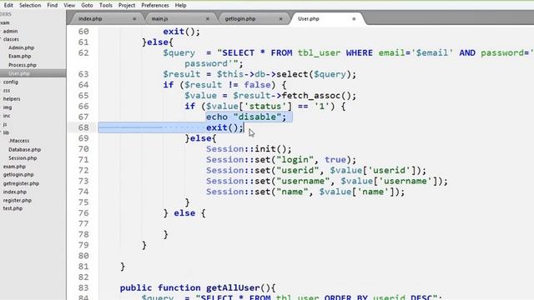Open Database.php in the sidebar
This screenshot has height=300, width=534.
(24, 150)
